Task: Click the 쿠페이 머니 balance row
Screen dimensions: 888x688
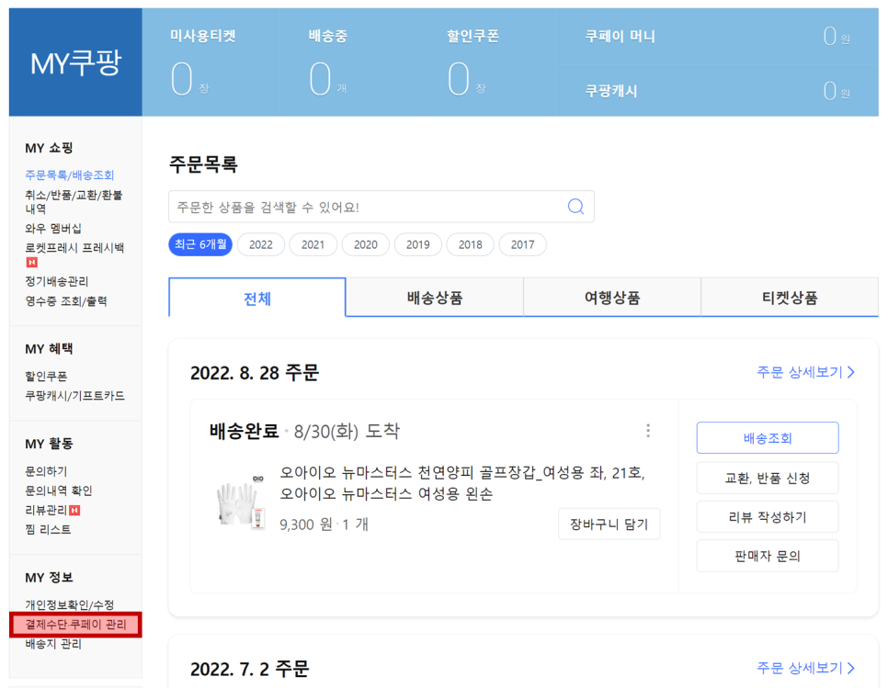Action: tap(718, 36)
